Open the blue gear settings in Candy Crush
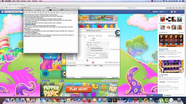Screen dimensions: 186x104 point(45,73)
